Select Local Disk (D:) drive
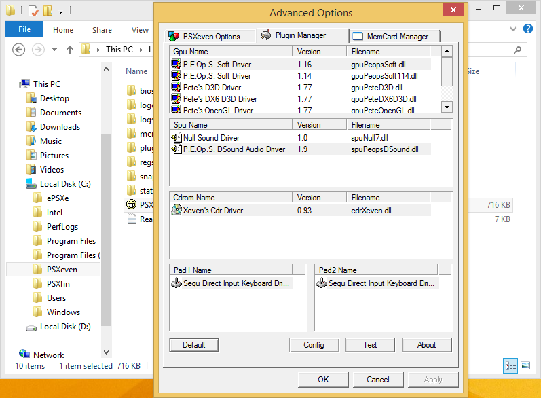 click(x=65, y=327)
